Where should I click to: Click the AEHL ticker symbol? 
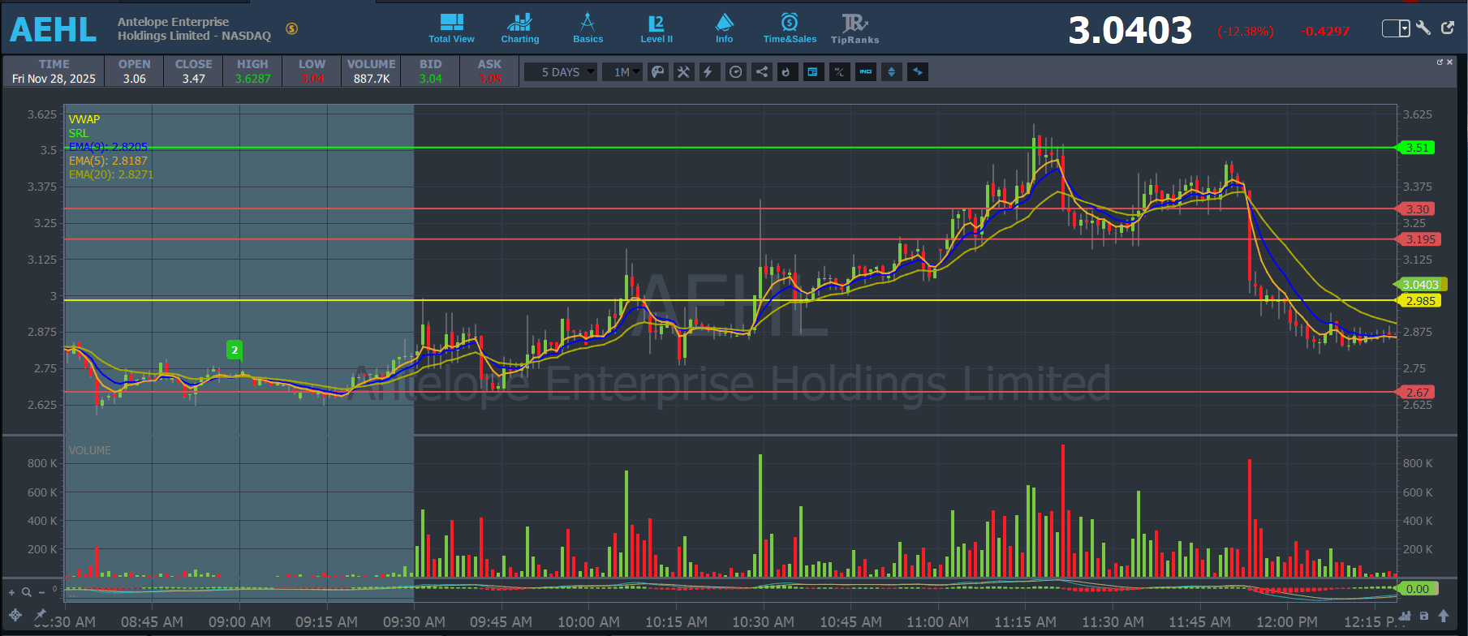54,30
